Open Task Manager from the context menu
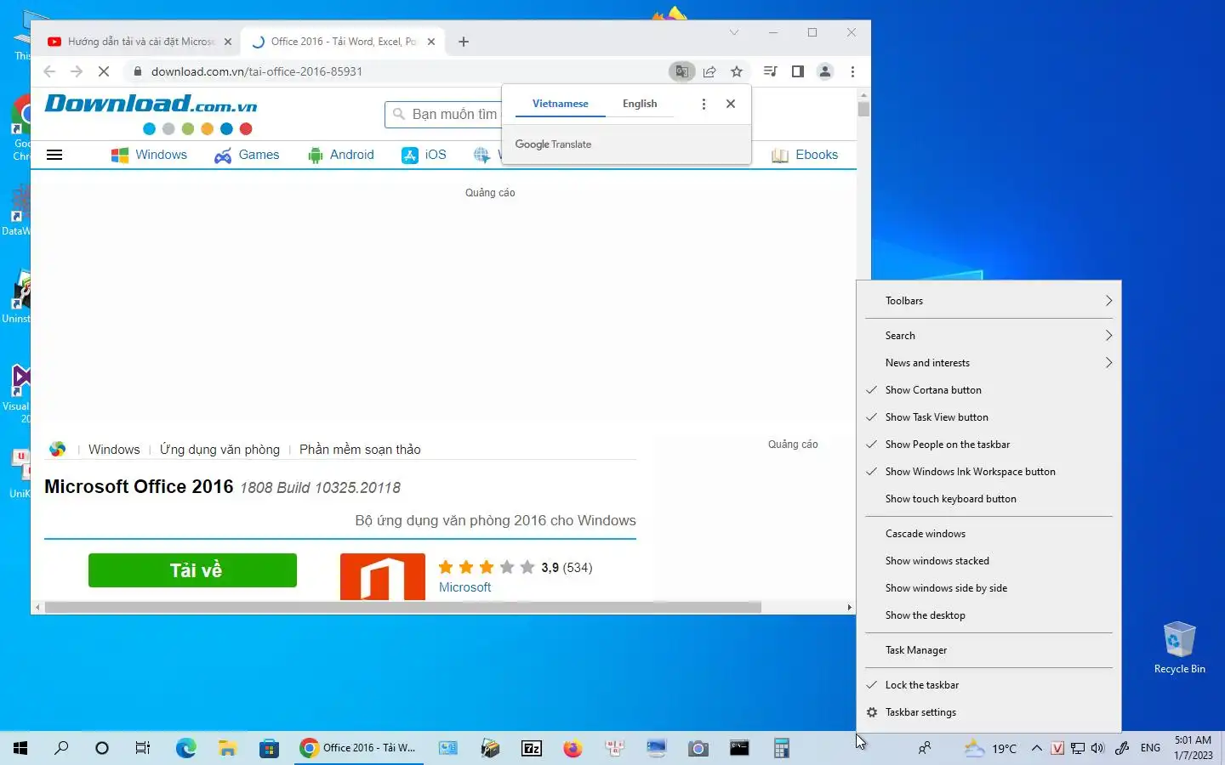This screenshot has width=1225, height=765. coord(989,650)
